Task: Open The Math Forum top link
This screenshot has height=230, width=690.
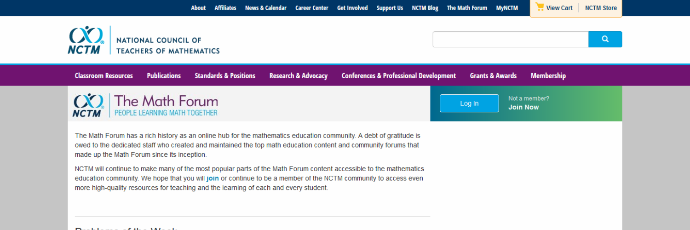Action: (467, 8)
